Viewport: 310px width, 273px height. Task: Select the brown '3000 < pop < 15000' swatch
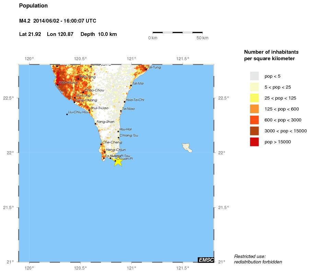point(254,131)
